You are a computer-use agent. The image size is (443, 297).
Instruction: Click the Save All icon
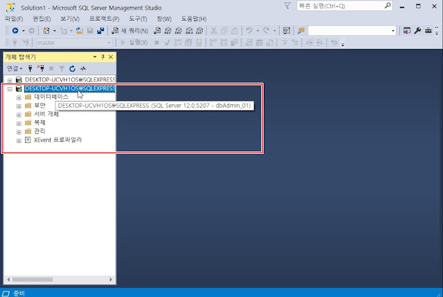(100, 30)
